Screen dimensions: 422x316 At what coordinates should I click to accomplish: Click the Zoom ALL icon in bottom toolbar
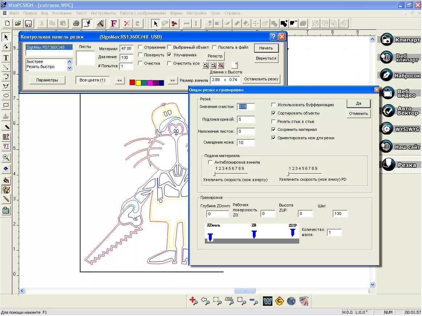[x=230, y=301]
